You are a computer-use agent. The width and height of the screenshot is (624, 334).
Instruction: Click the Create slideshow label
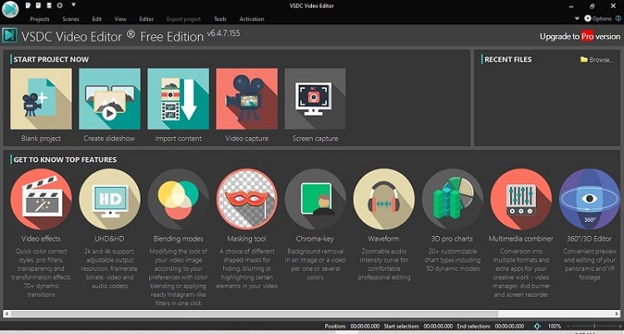pyautogui.click(x=110, y=139)
